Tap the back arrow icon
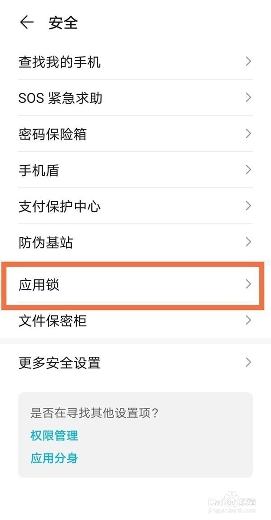 (27, 23)
